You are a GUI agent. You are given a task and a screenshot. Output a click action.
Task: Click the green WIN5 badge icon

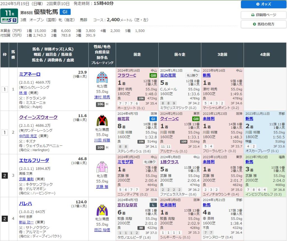point(9,20)
